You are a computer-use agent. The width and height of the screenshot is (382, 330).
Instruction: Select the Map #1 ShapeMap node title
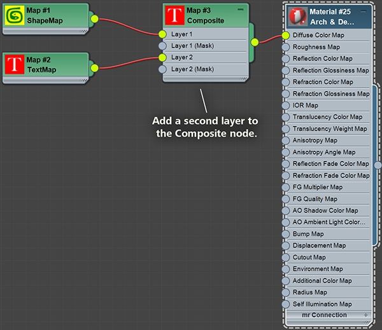(x=45, y=15)
